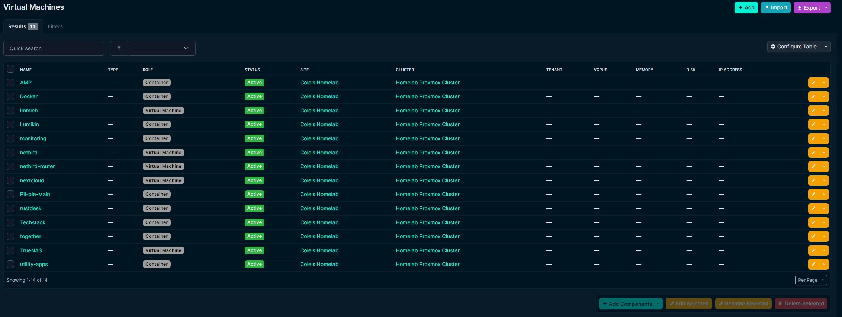Viewport: 842px width, 317px height.
Task: Click the pencil edit icon for Immich
Action: (x=813, y=111)
